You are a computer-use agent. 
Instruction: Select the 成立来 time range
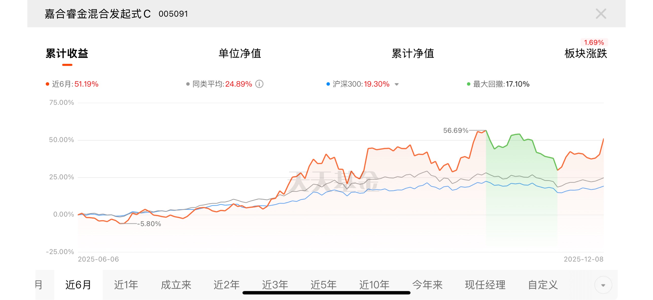click(x=176, y=285)
